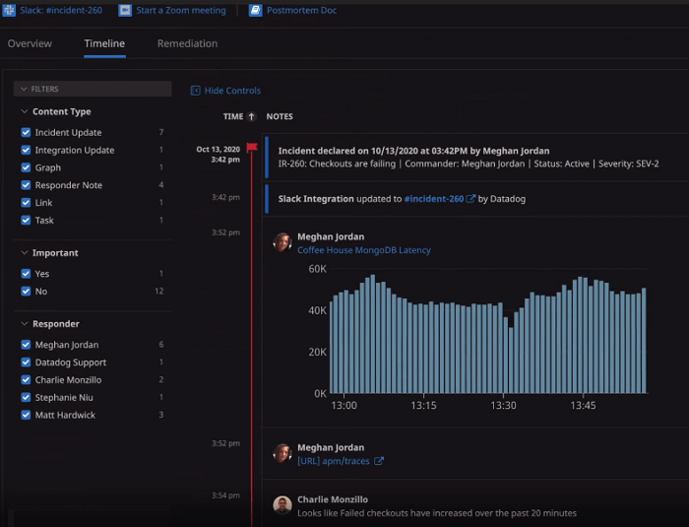Click the dip bar in the latency graph

pos(511,360)
